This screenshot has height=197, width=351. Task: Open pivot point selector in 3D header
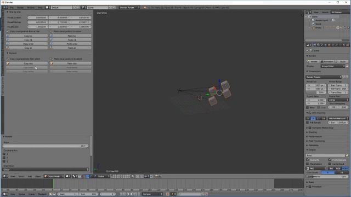pos(75,176)
